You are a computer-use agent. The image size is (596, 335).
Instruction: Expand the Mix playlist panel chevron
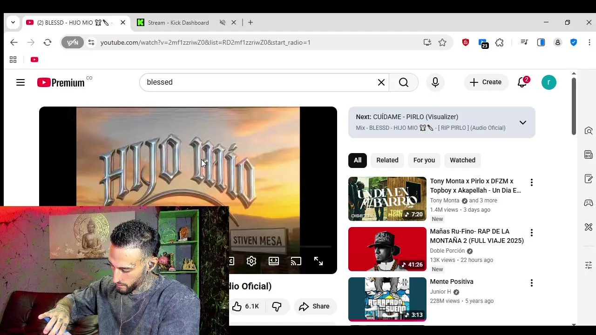click(x=523, y=122)
